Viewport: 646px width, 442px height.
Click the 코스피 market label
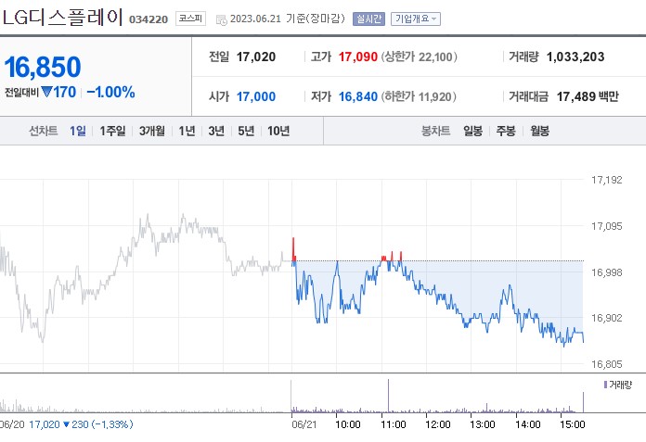[x=190, y=19]
